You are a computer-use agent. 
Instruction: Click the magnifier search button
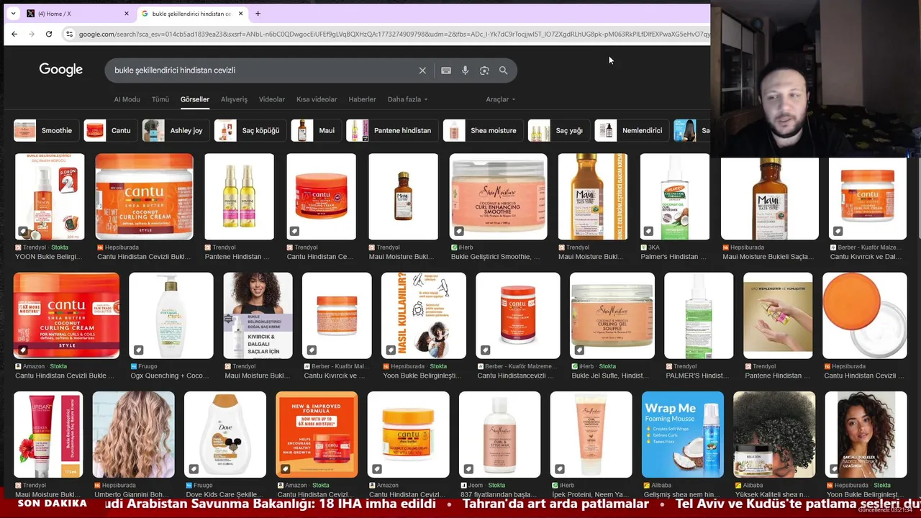click(504, 71)
